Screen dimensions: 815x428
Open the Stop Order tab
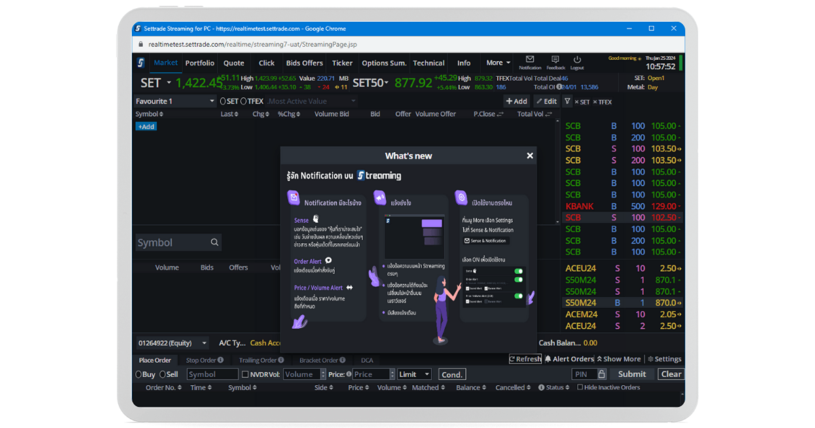[201, 360]
